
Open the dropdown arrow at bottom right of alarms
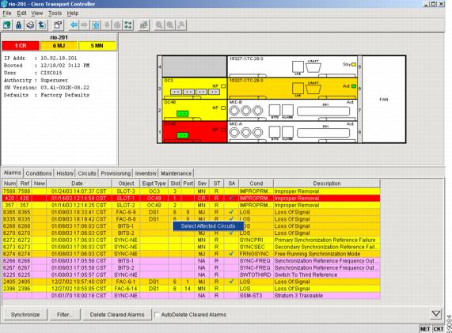[x=436, y=314]
